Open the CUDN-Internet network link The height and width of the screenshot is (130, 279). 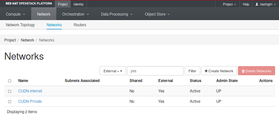tap(30, 91)
